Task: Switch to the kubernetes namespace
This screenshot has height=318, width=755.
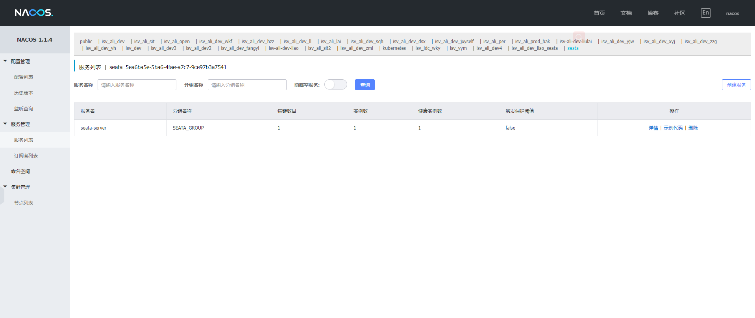Action: coord(394,48)
